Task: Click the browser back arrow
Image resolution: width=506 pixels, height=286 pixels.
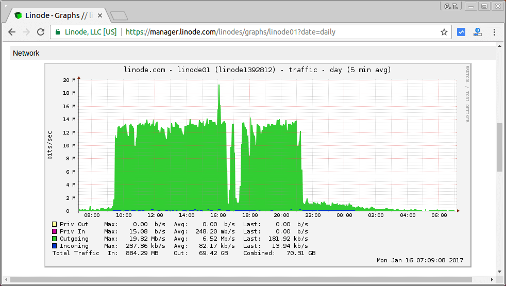Action: [12, 32]
